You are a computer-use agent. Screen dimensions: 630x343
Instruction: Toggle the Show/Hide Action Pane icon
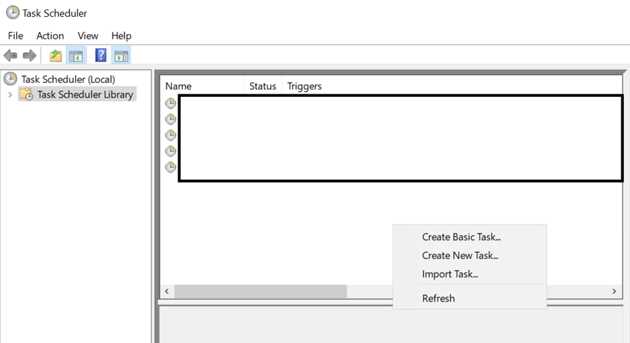click(x=121, y=55)
